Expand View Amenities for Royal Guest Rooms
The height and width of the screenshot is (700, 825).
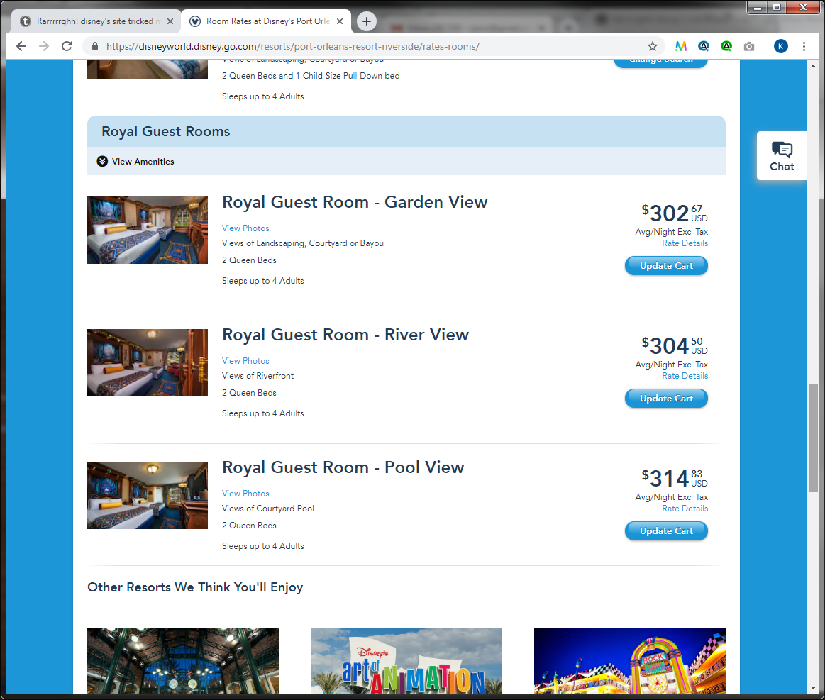(135, 162)
